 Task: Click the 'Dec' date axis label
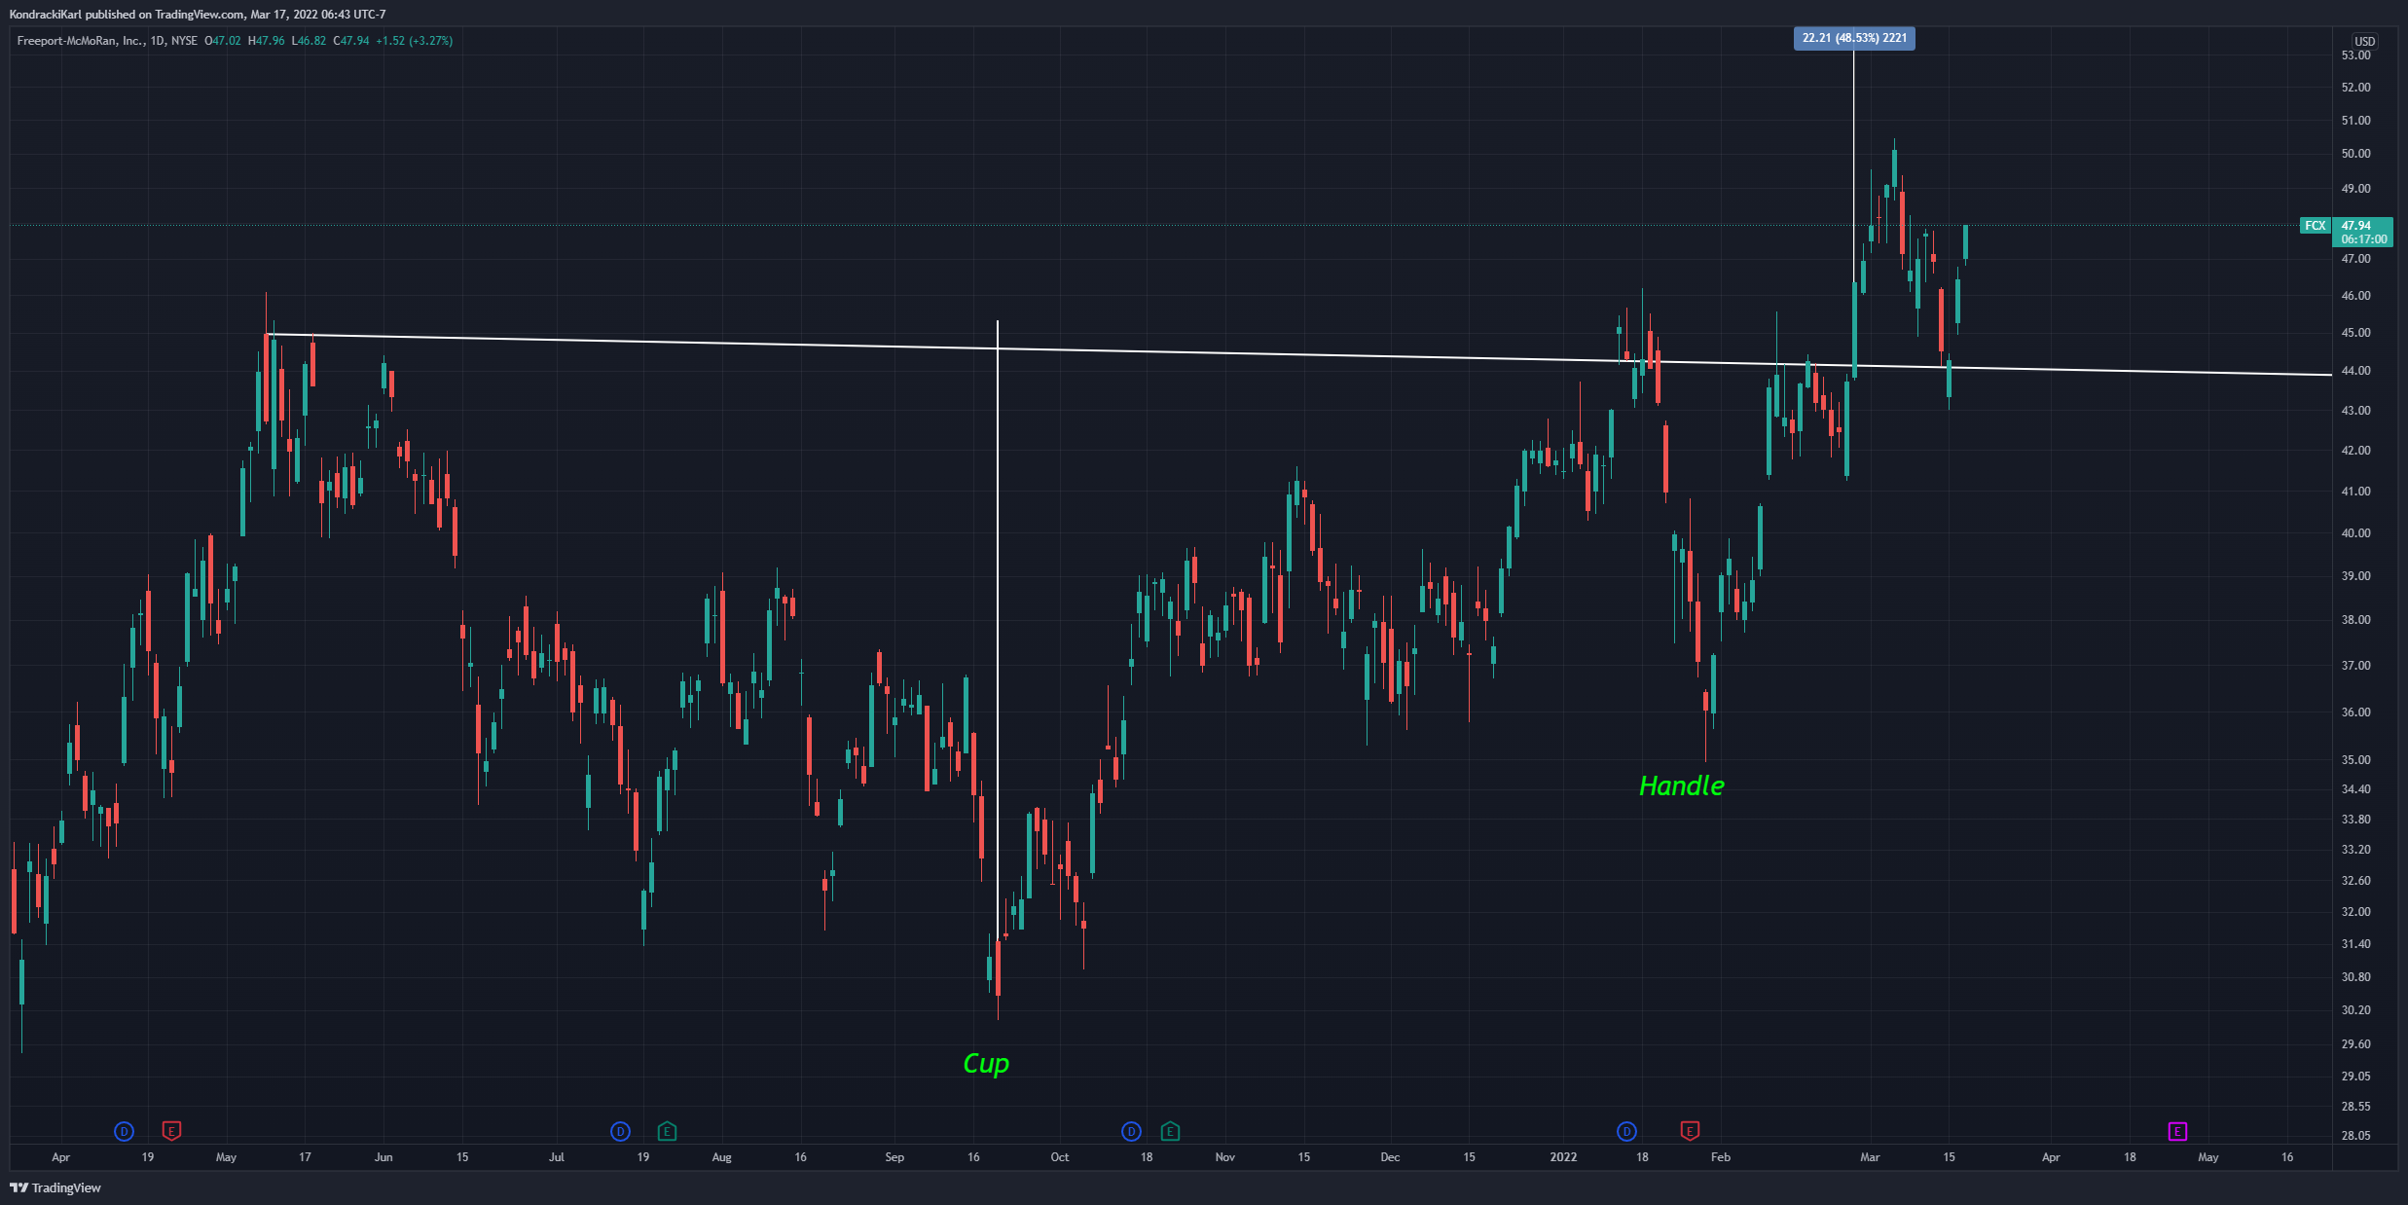click(1390, 1157)
